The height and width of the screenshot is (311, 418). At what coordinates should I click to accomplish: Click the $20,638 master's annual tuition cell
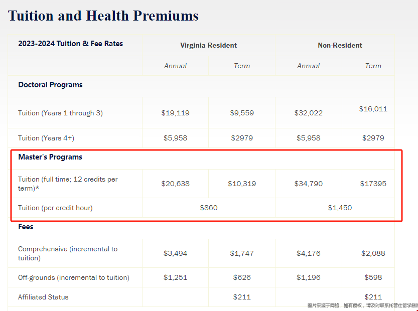pos(176,184)
